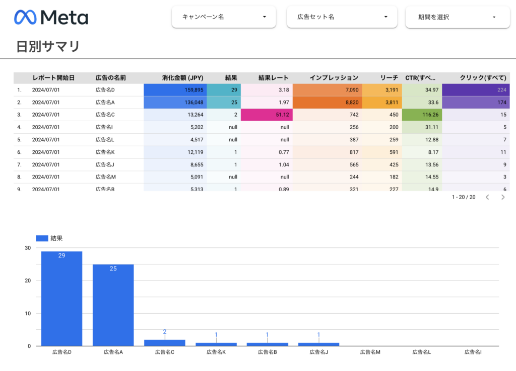516x371 pixels.
Task: Sort by インプレッション column header
Action: (334, 78)
